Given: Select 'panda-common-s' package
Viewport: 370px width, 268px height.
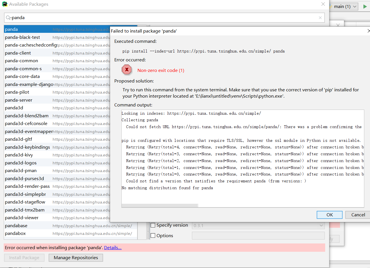Looking at the screenshot, I should pyautogui.click(x=57, y=69).
